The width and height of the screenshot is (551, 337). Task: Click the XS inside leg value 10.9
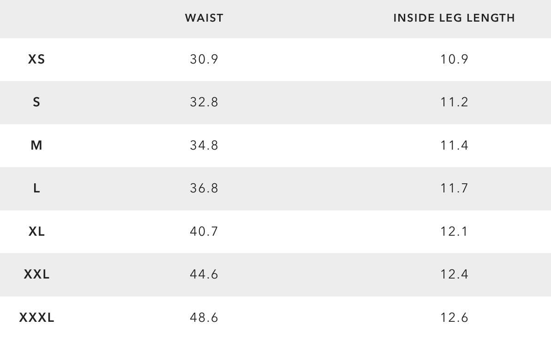pos(454,59)
